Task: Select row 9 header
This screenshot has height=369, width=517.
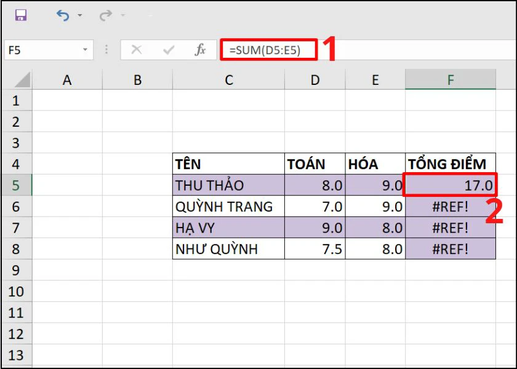Action: pyautogui.click(x=17, y=270)
